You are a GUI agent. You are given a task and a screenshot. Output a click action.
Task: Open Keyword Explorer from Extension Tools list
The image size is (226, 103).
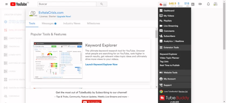click(168, 54)
